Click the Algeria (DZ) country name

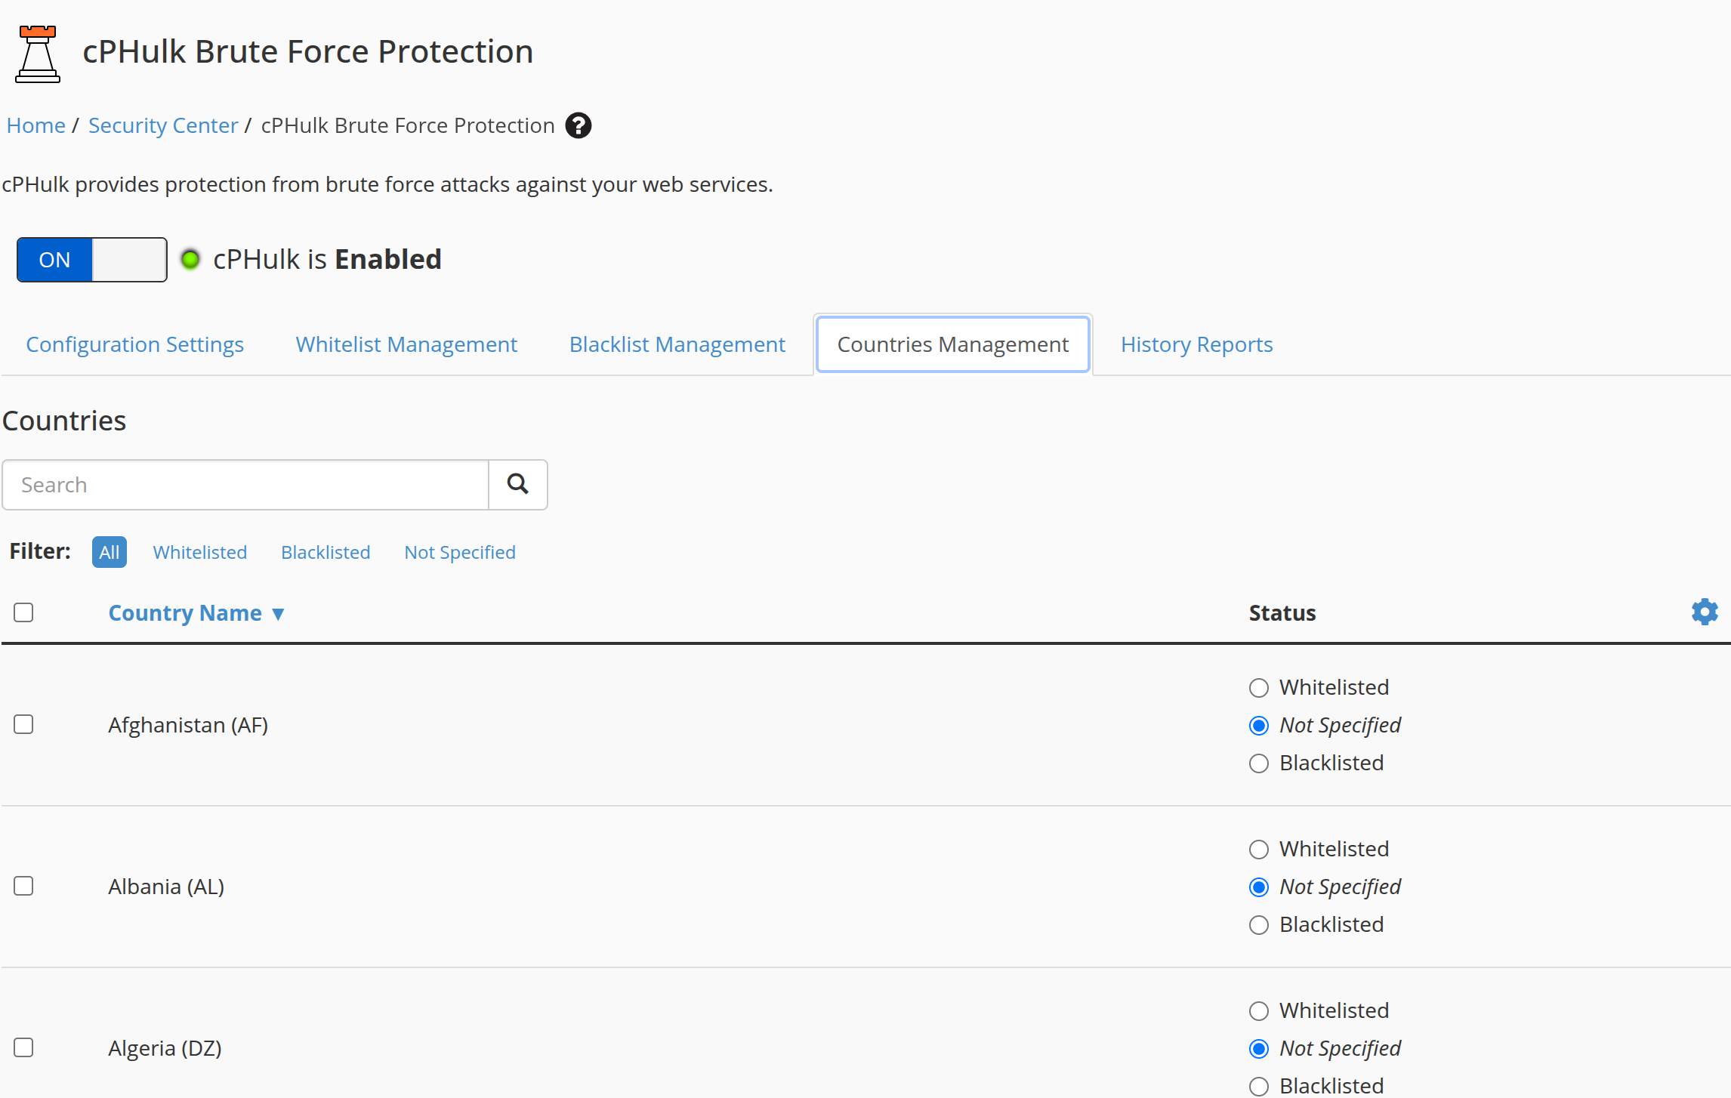tap(165, 1048)
